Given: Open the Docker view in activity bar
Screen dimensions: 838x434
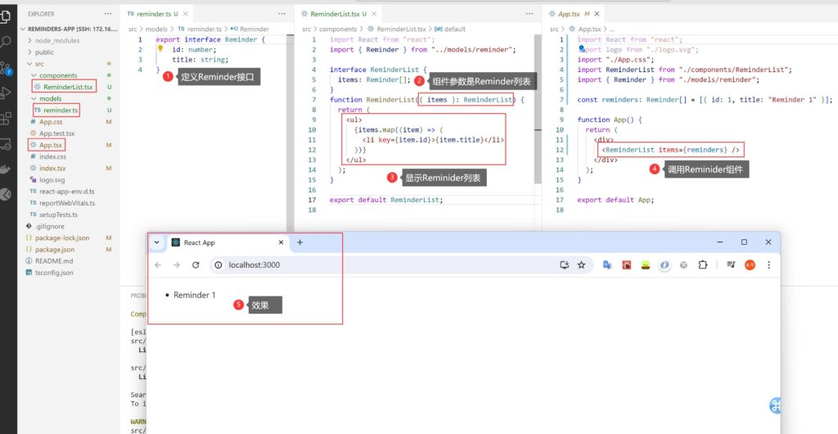Looking at the screenshot, I should pyautogui.click(x=6, y=170).
